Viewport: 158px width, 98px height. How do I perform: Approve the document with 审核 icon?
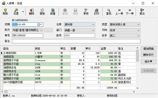86,12
